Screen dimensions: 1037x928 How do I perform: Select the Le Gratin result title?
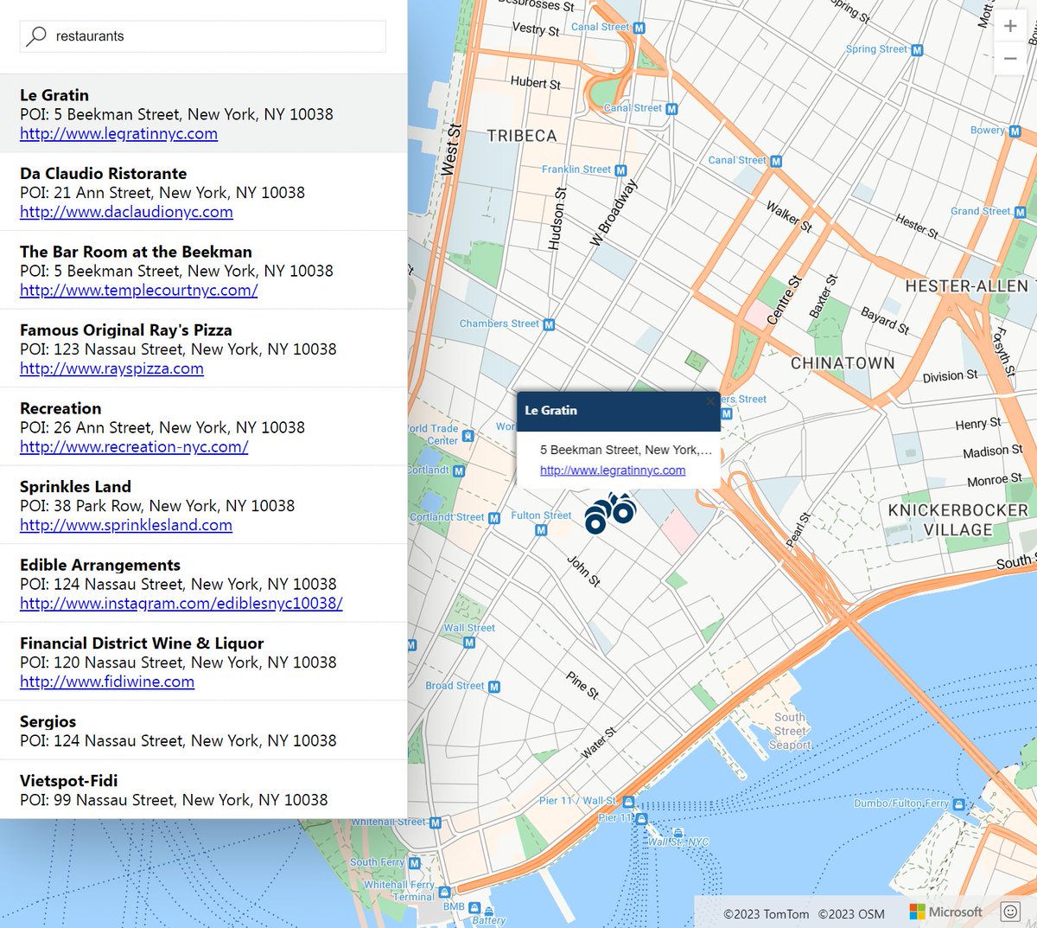(54, 95)
